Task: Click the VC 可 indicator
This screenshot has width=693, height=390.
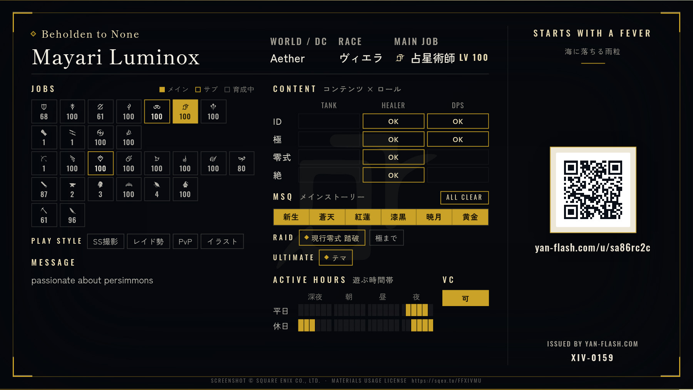Action: pos(465,298)
